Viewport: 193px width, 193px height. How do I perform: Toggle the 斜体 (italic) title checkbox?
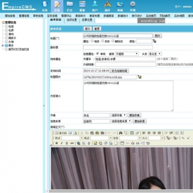click(x=102, y=41)
